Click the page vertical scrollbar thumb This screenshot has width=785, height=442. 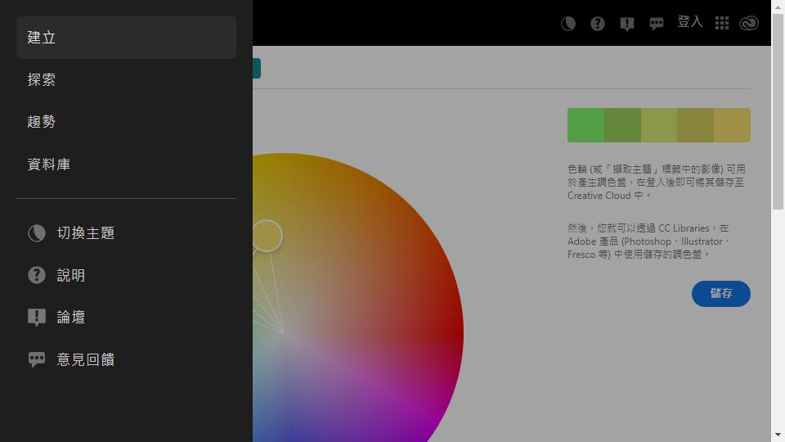(x=778, y=112)
